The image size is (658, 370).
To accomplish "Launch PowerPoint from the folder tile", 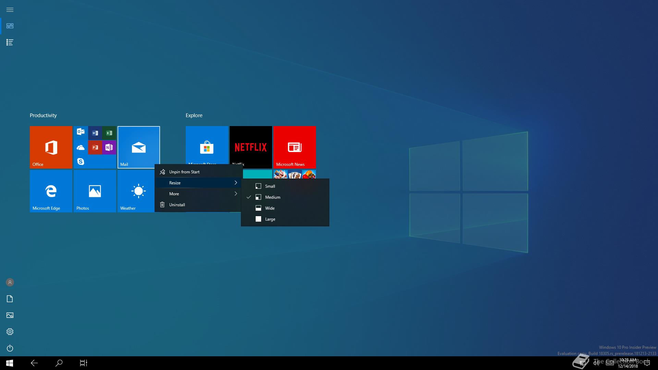I will click(95, 147).
